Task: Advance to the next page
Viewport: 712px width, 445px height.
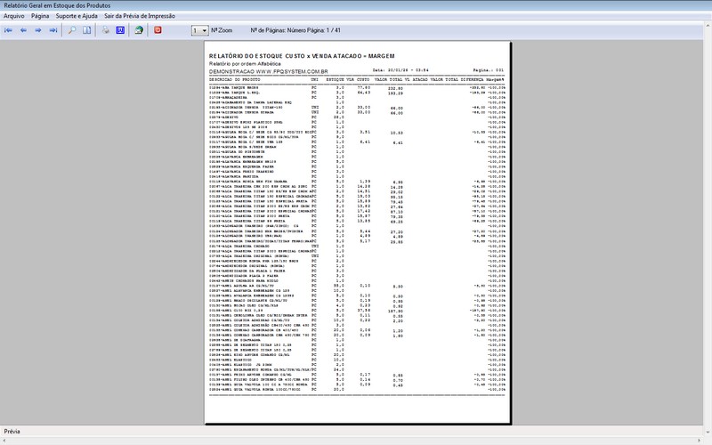Action: click(x=39, y=30)
